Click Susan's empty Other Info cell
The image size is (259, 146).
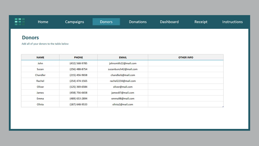pos(186,69)
